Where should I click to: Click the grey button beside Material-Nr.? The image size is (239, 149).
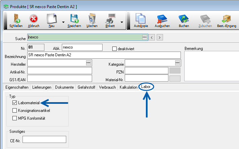pyautogui.click(x=175, y=79)
